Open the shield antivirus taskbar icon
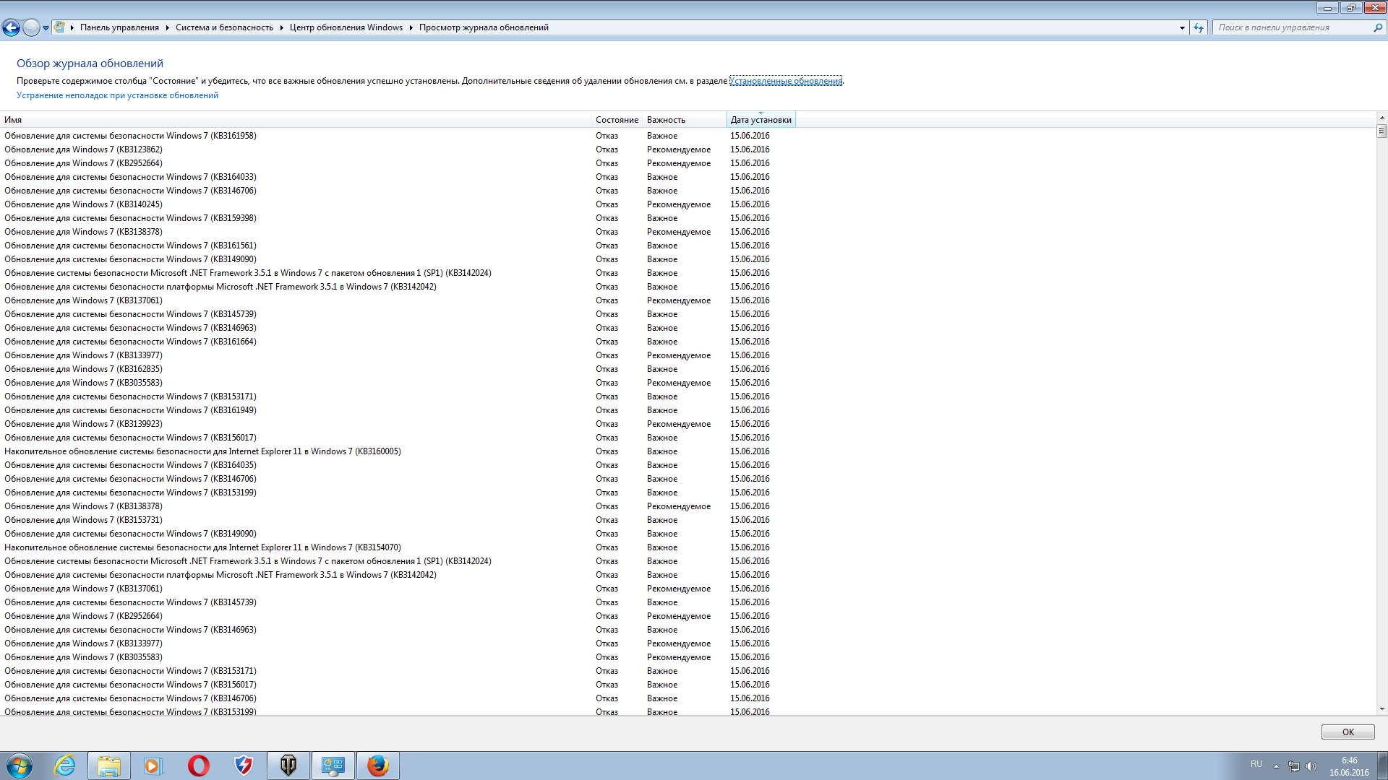 [244, 766]
